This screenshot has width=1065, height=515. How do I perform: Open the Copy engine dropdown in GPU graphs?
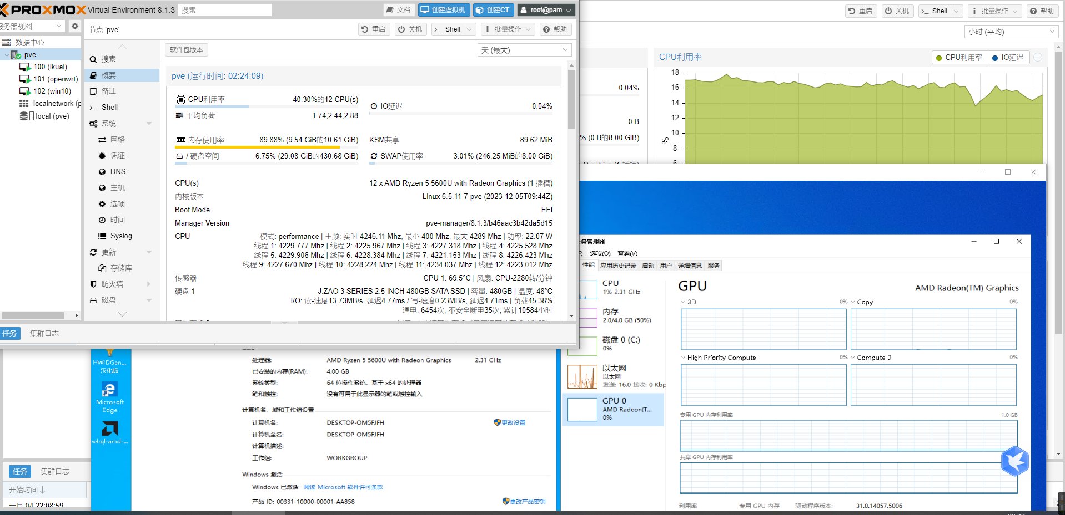tap(862, 302)
